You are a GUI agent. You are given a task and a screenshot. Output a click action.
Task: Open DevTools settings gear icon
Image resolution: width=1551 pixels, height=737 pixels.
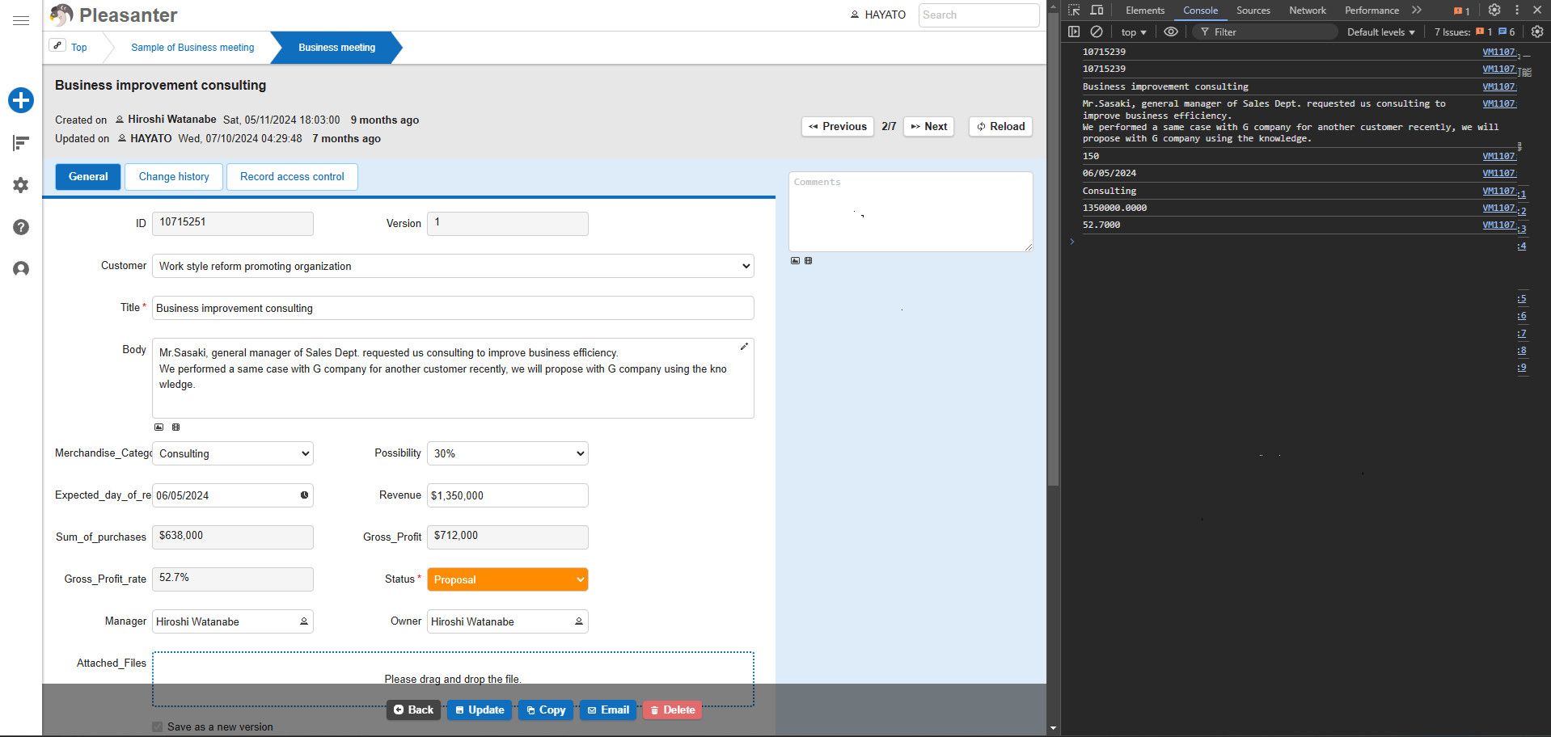pyautogui.click(x=1494, y=11)
